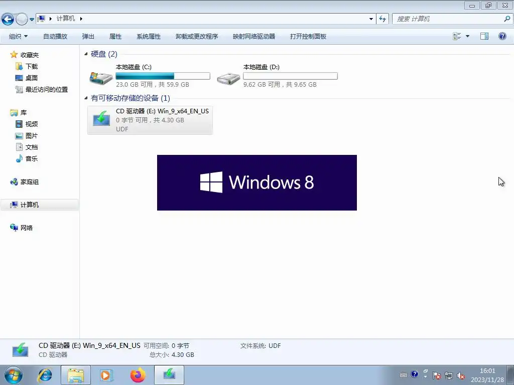
Task: Click the muted volume tray icon
Action: [x=461, y=375]
